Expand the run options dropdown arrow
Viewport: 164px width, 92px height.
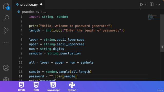coord(146,5)
